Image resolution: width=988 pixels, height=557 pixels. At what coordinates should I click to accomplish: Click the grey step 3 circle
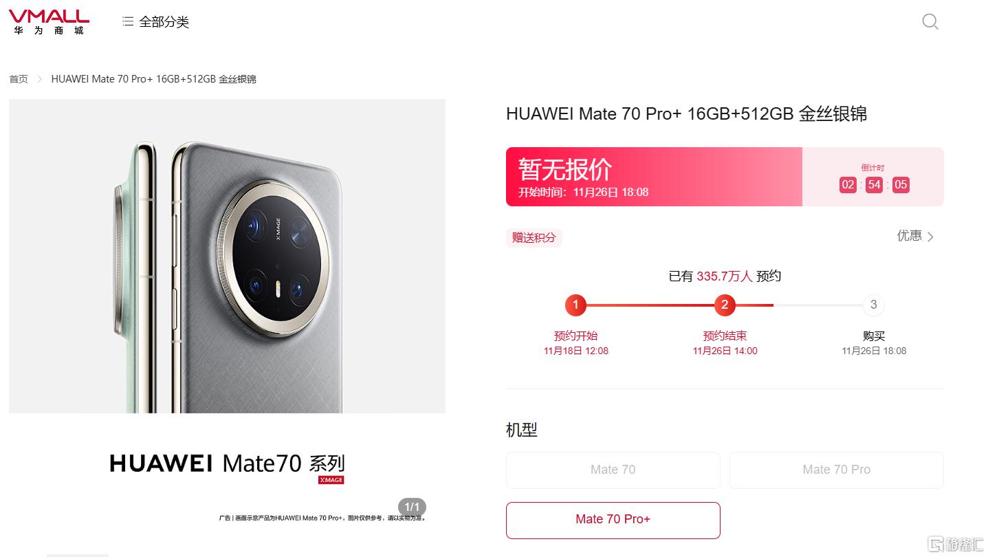point(874,305)
